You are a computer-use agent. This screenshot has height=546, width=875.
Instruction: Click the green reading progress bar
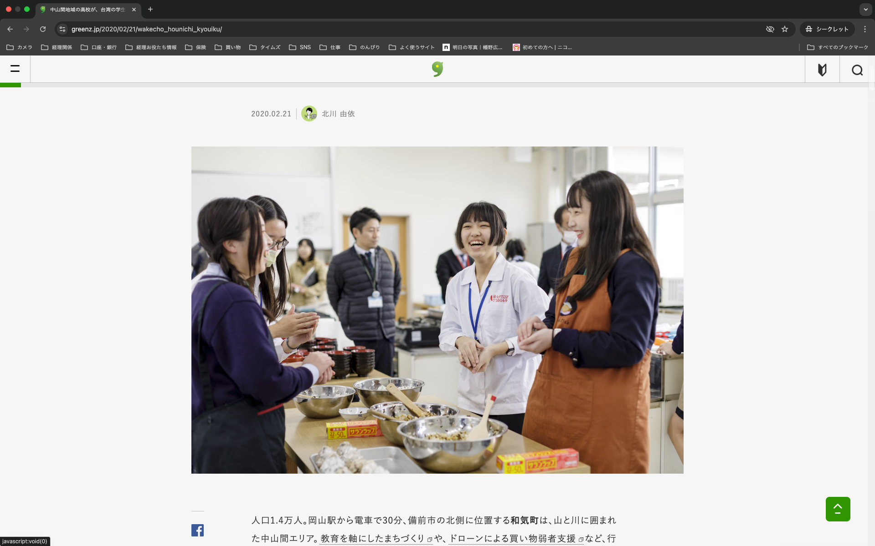coord(10,85)
